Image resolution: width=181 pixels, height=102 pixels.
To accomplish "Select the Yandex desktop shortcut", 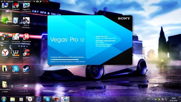I will click(x=5, y=54).
